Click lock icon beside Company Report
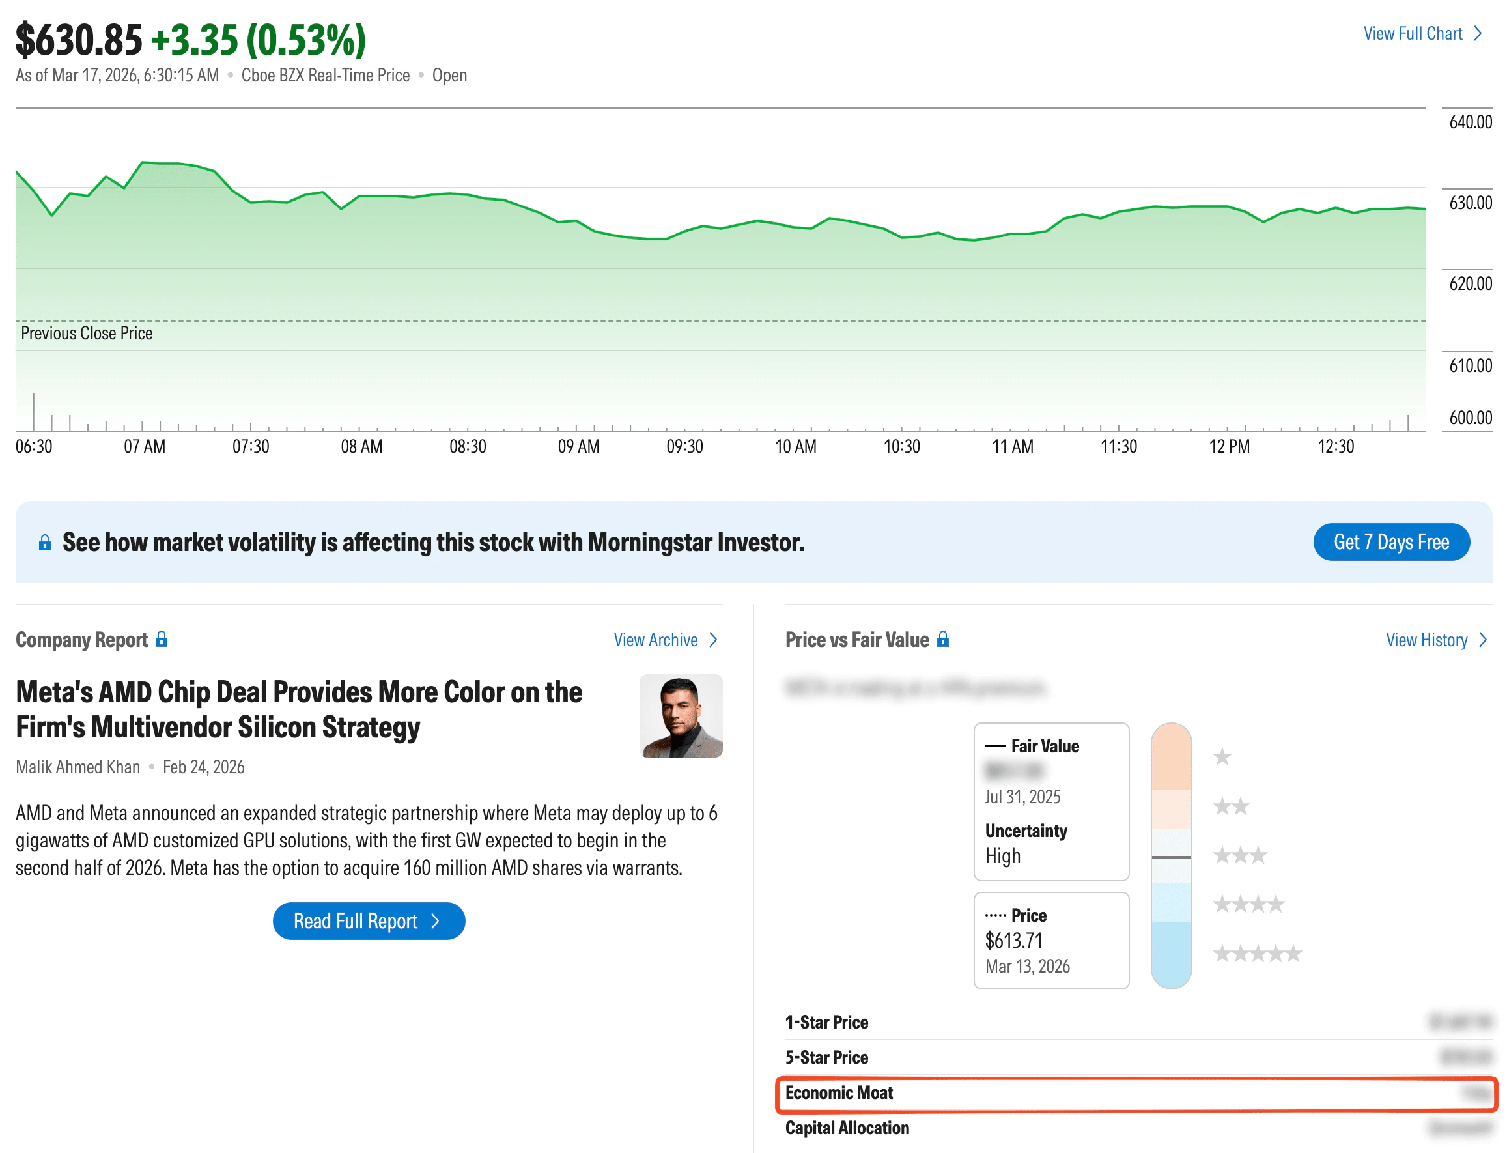The image size is (1507, 1153). 162,640
